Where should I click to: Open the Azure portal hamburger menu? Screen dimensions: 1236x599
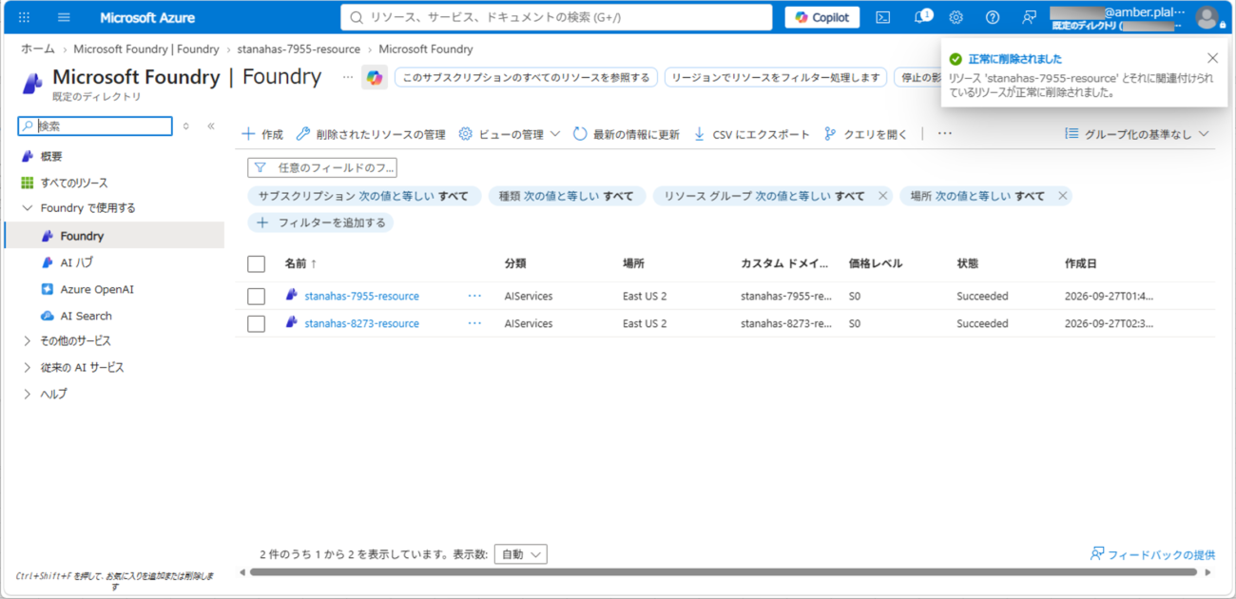click(64, 17)
